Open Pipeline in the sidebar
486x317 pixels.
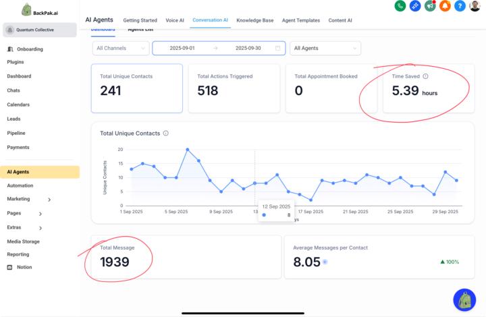(x=16, y=133)
